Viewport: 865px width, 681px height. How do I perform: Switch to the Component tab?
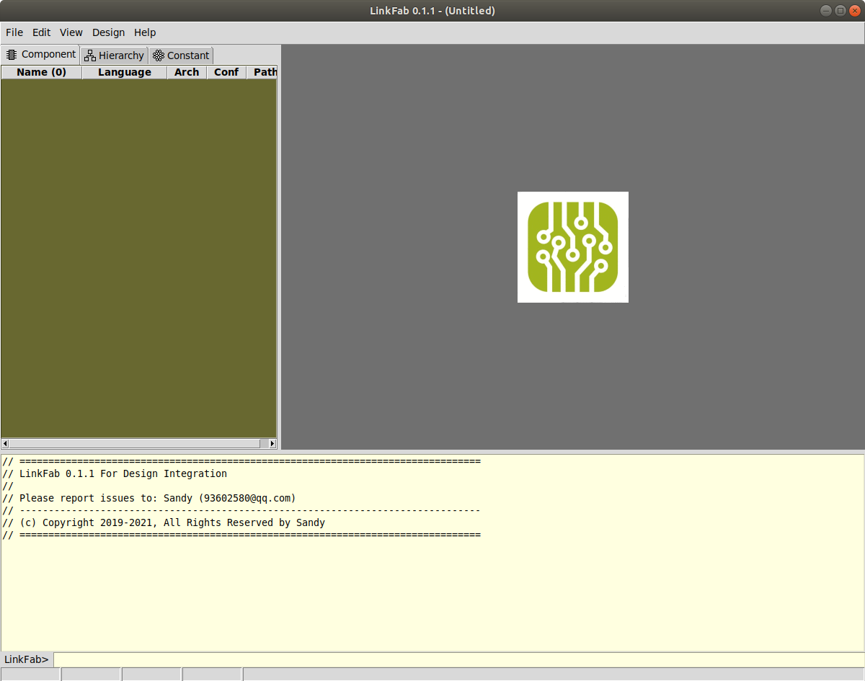click(x=40, y=55)
